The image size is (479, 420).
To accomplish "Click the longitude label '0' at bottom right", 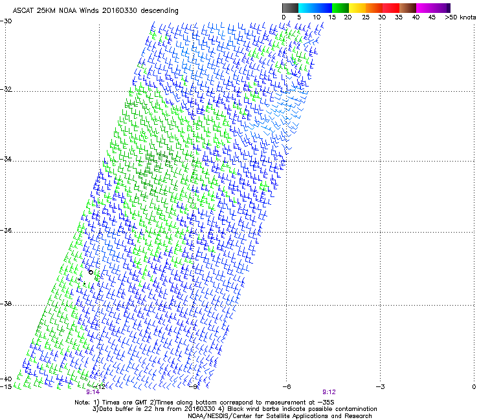I will point(474,387).
